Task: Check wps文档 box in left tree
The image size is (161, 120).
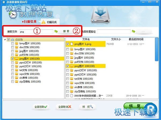Action: coord(13,74)
